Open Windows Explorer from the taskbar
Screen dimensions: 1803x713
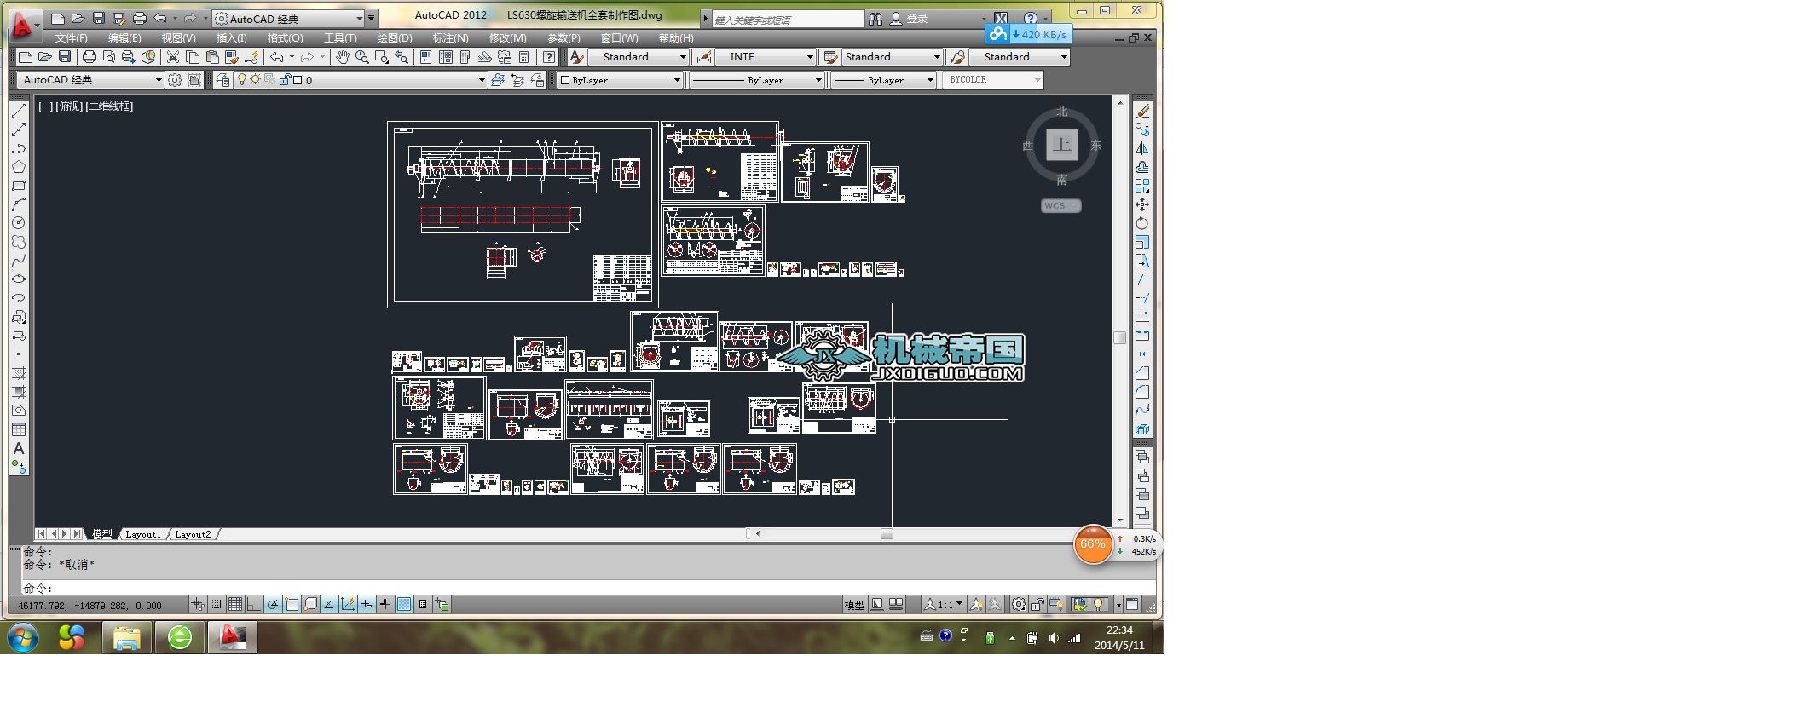[127, 637]
